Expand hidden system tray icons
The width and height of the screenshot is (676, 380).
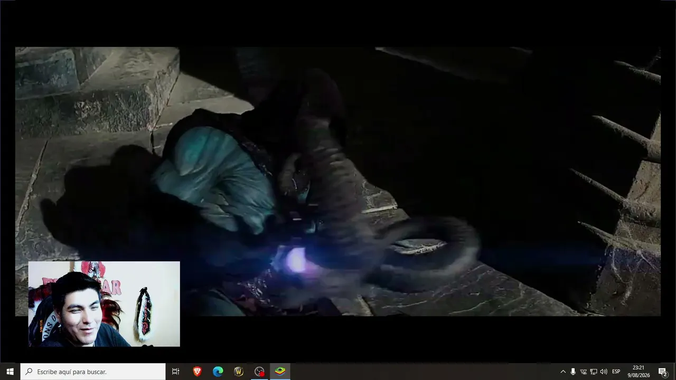(563, 372)
